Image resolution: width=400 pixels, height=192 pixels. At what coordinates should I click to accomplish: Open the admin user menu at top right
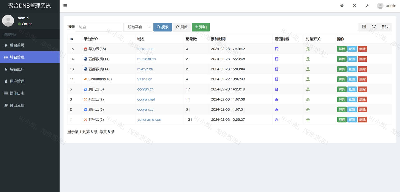(x=387, y=6)
